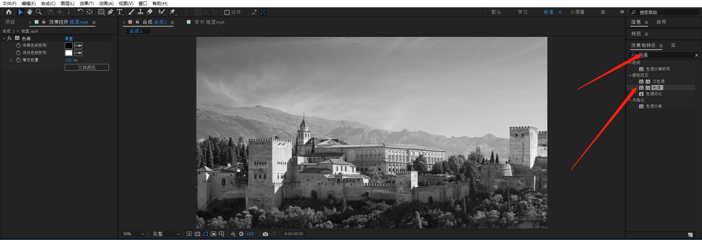Open the 动画(A) menu

click(x=106, y=3)
